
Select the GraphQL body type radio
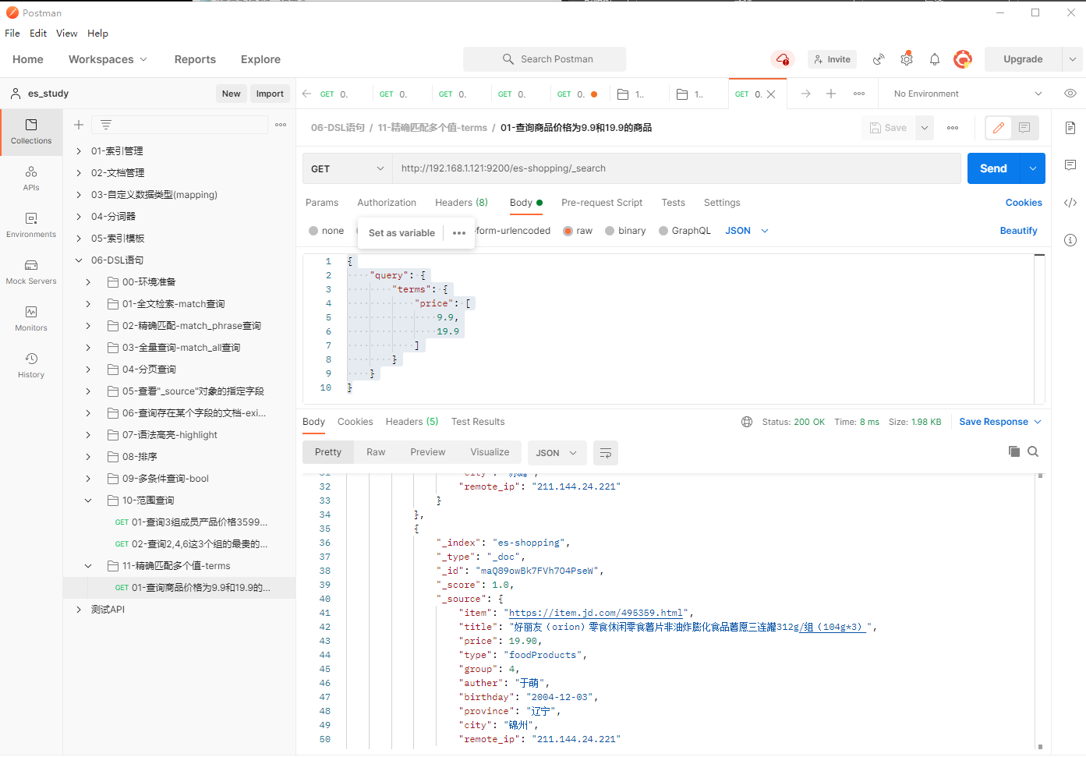click(x=663, y=231)
